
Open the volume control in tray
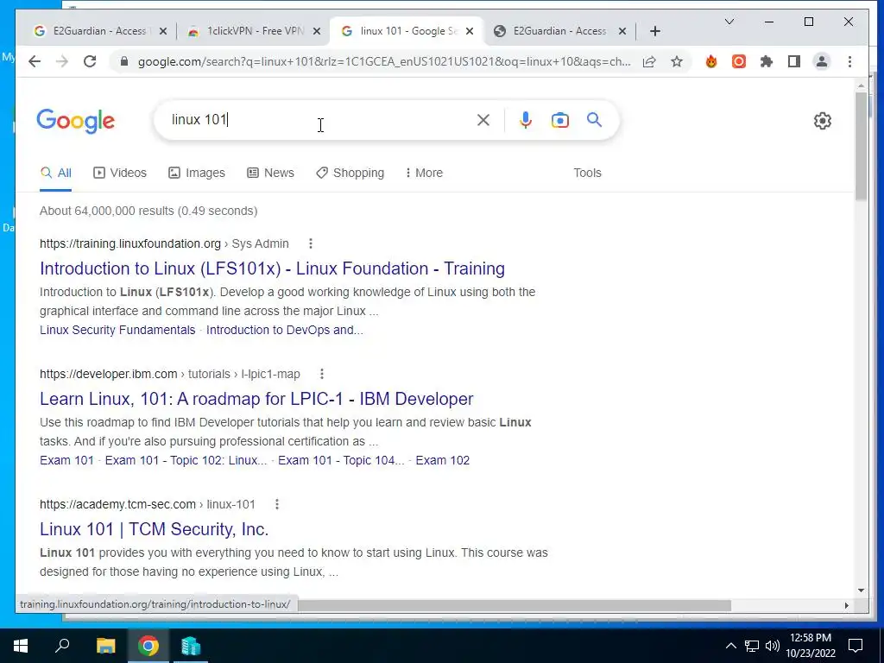coord(773,646)
